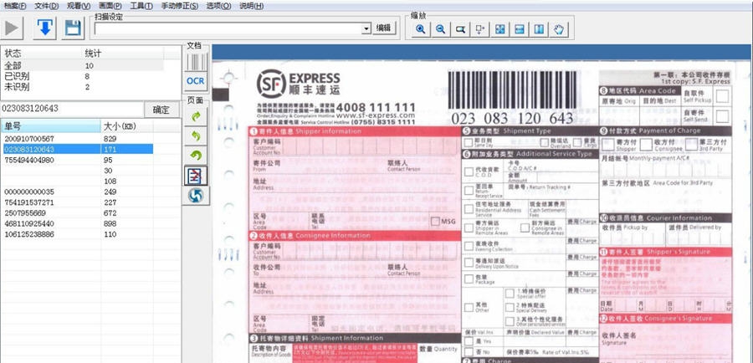Click the 状态 column header
This screenshot has width=753, height=363.
[x=41, y=53]
